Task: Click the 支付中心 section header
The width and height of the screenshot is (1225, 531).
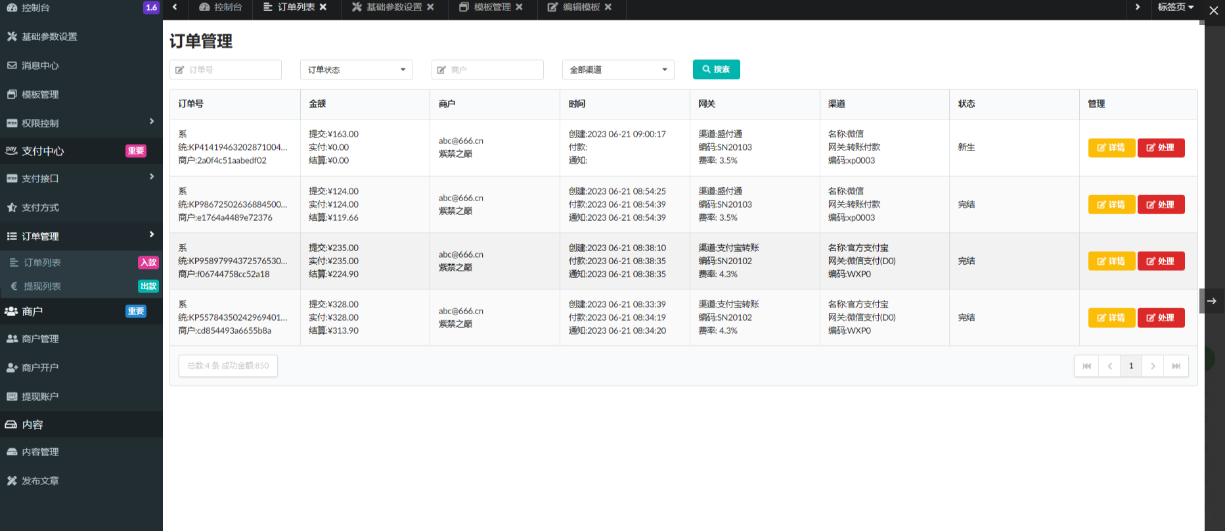Action: pos(81,151)
